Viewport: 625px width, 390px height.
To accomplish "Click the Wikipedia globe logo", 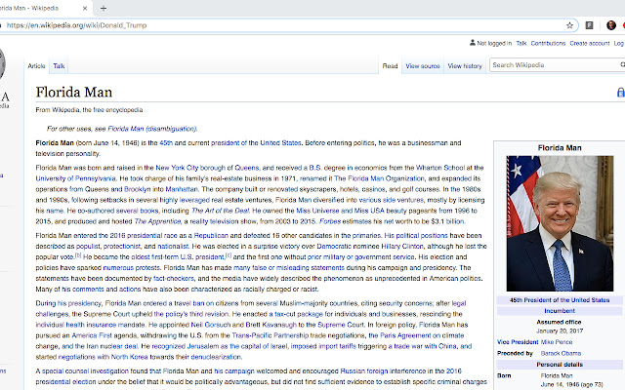I will [x=1, y=63].
